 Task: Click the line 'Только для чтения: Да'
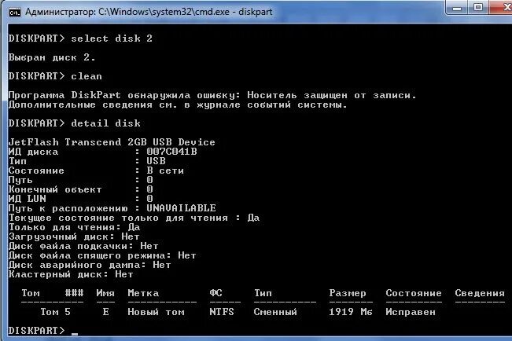pyautogui.click(x=74, y=227)
